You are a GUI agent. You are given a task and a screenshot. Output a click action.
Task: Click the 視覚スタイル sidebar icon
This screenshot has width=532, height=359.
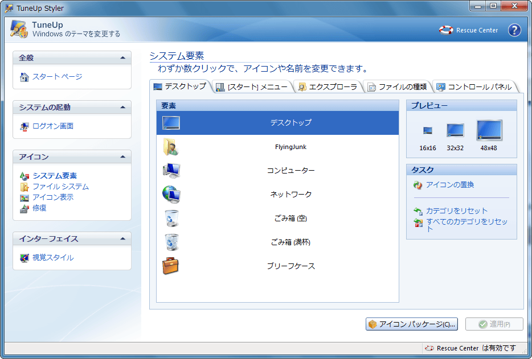click(x=24, y=258)
